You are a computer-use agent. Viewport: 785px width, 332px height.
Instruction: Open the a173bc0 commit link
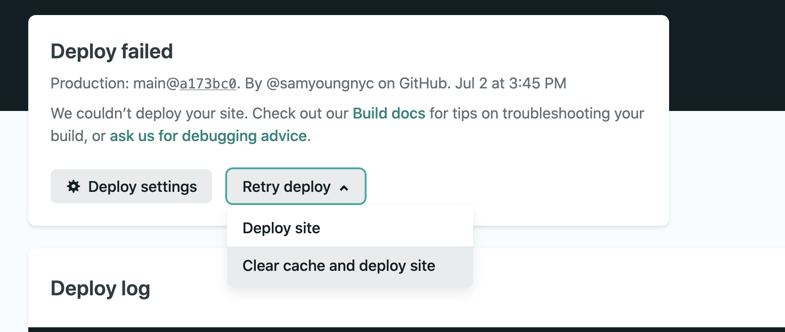pos(208,84)
